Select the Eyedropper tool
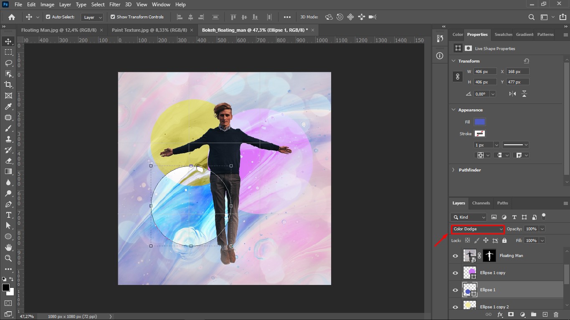 click(x=8, y=107)
